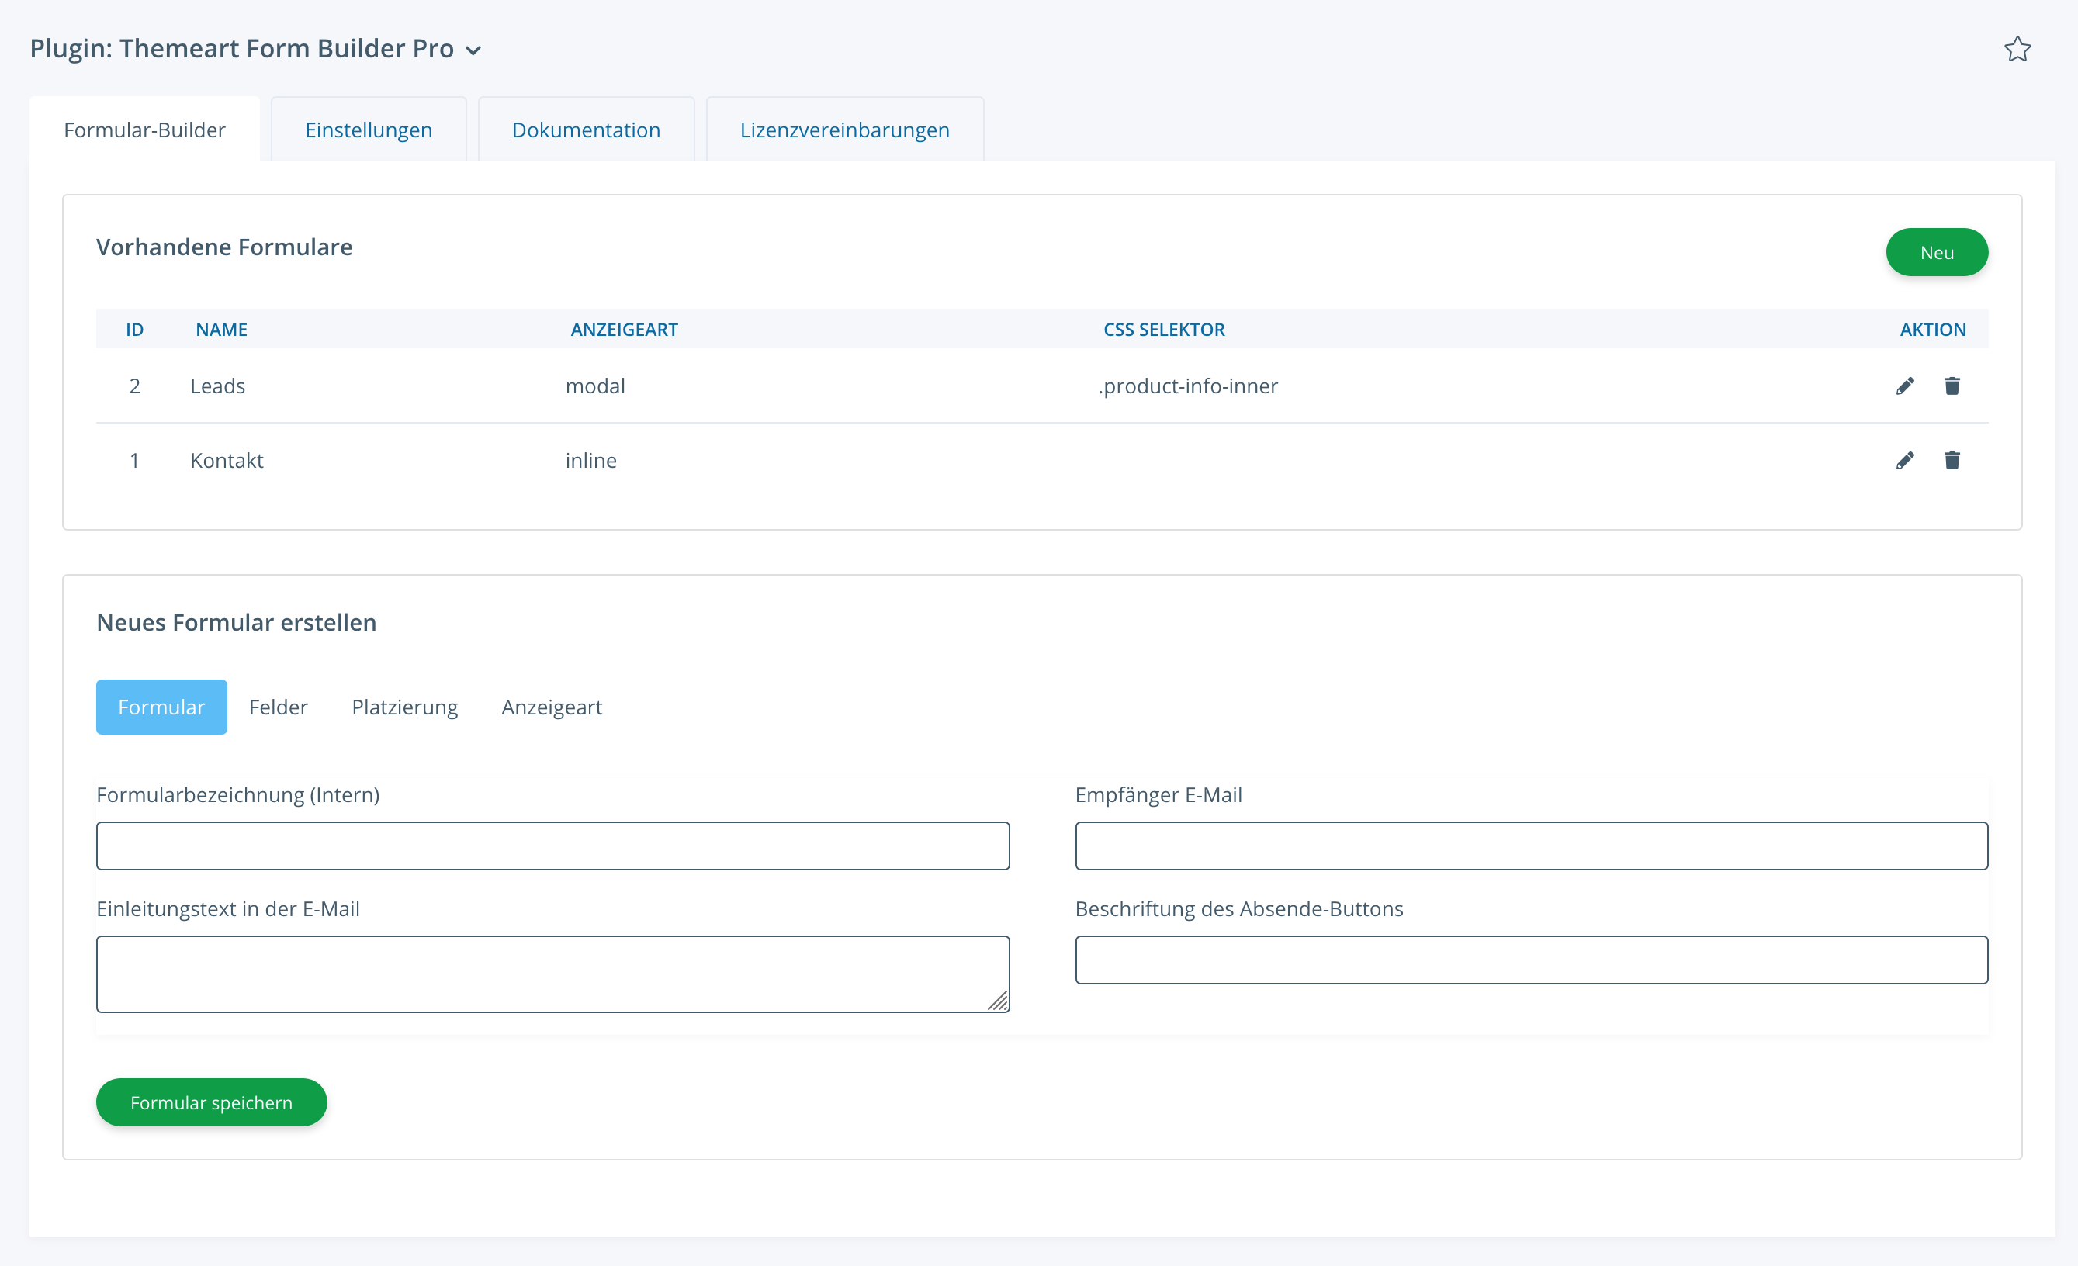Image resolution: width=2078 pixels, height=1266 pixels.
Task: Open the Lizenzvereinbarungen tab
Action: point(844,130)
